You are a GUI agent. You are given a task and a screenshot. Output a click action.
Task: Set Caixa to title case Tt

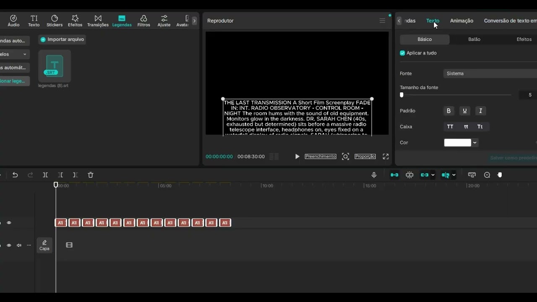(480, 127)
